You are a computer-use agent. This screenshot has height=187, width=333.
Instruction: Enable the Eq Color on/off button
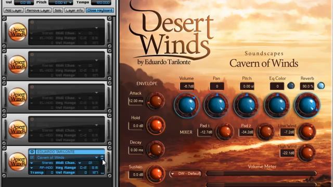click(x=291, y=86)
